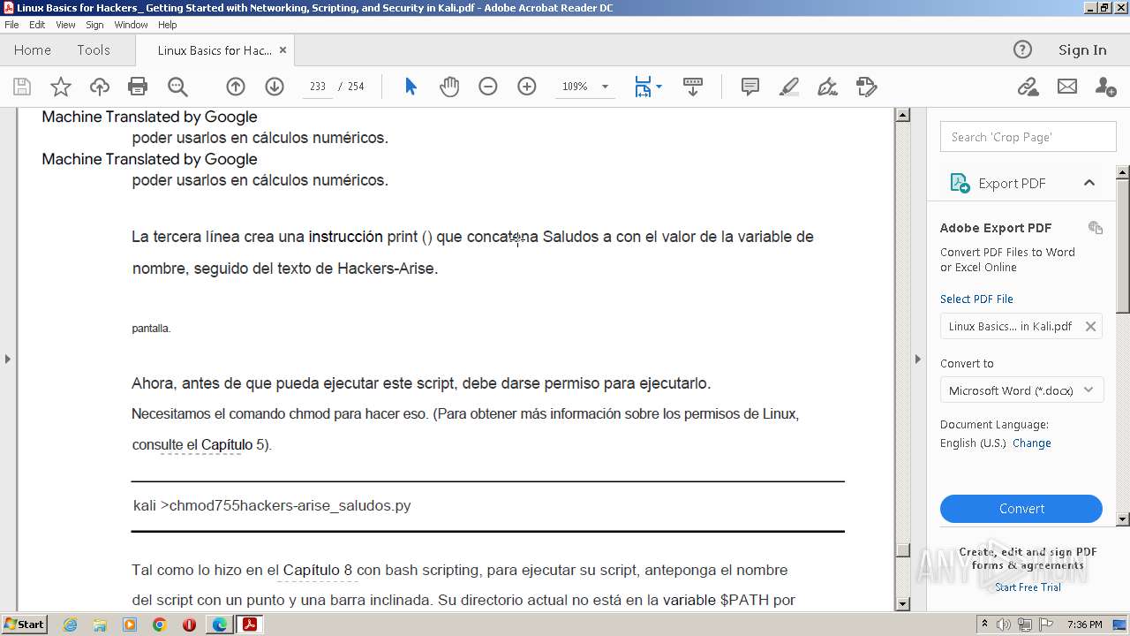Image resolution: width=1130 pixels, height=636 pixels.
Task: Print the file with the printer icon
Action: [x=138, y=87]
